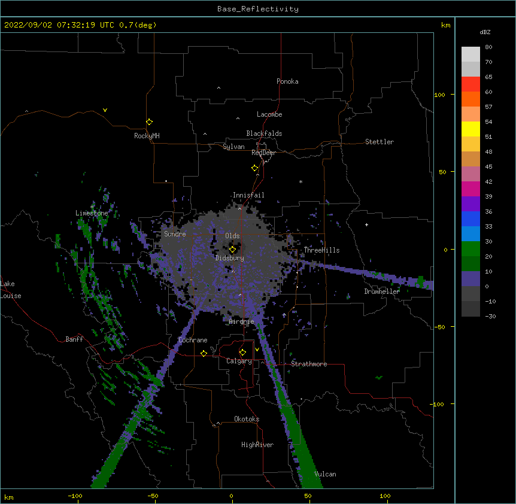
Task: Pick the purple 39-36 dBZ legend swatch
Action: pos(471,204)
